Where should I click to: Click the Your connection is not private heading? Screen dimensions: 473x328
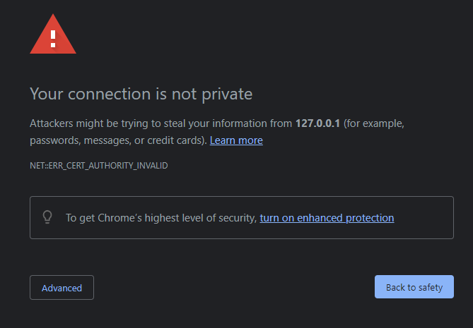coord(141,94)
